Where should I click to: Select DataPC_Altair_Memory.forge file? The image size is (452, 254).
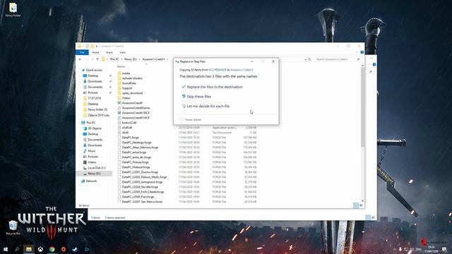(138, 147)
